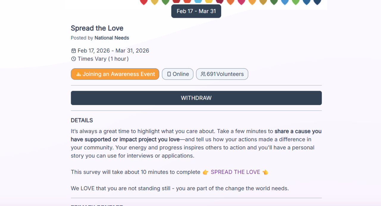Viewport: 381px width, 206px height.
Task: Click the Feb 17 - Mar 31 date badge
Action: (196, 11)
